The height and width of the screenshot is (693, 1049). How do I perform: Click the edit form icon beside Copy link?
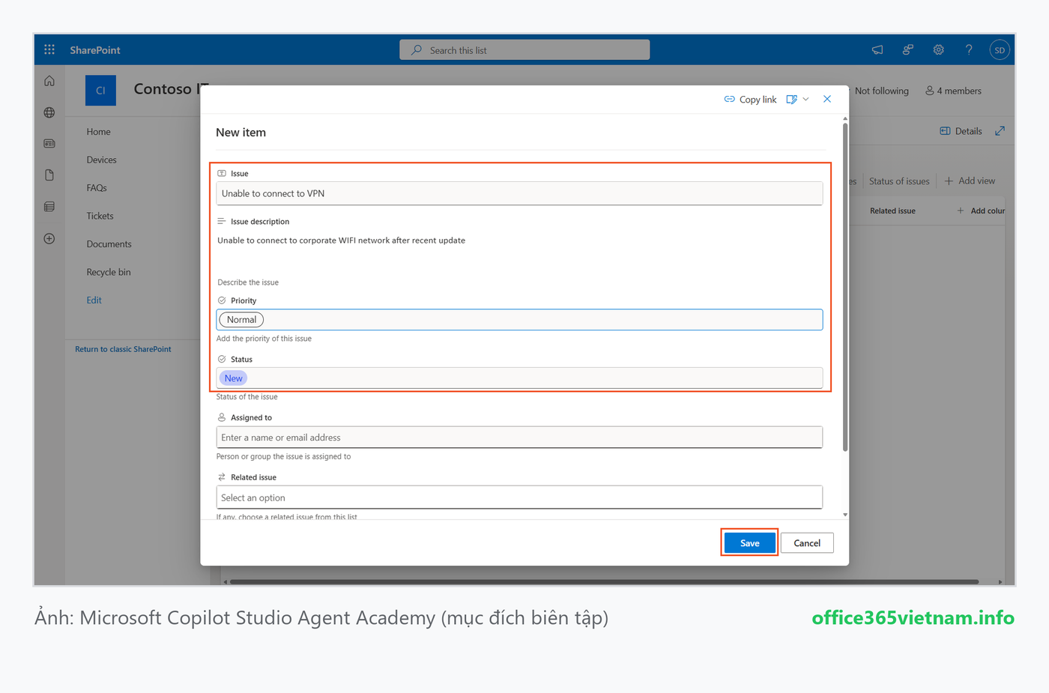pyautogui.click(x=791, y=99)
